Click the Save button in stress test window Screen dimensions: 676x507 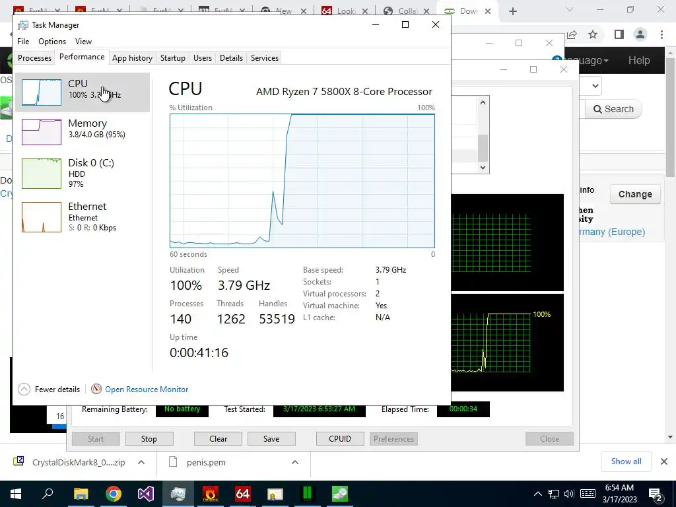(x=271, y=439)
